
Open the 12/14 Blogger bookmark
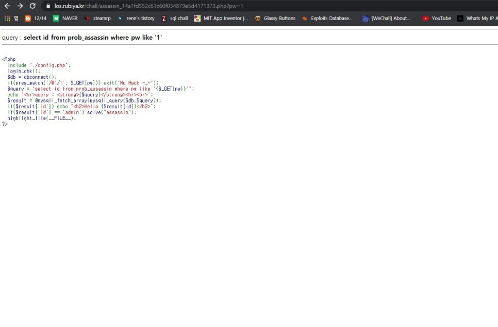pos(36,19)
